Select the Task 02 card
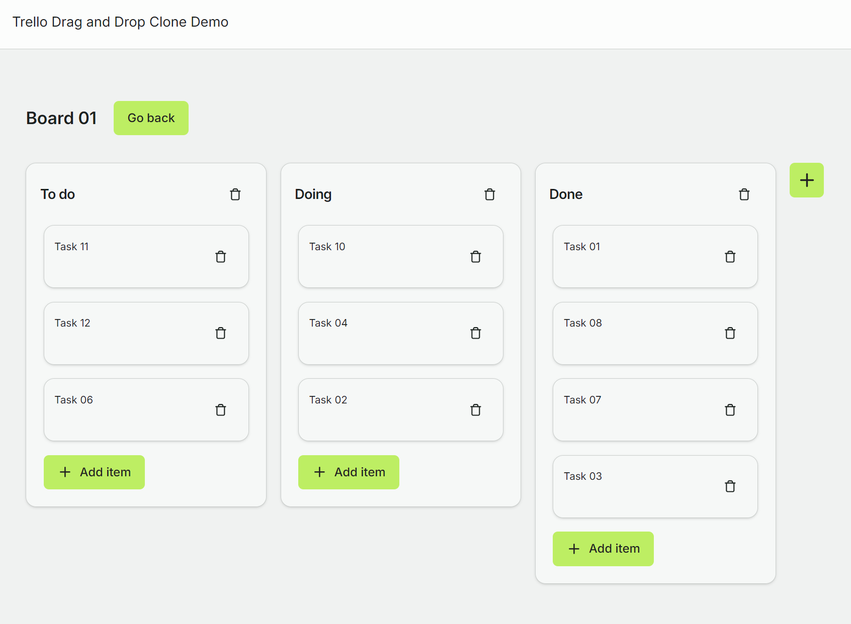Screen dimensions: 851x624 pyautogui.click(x=401, y=410)
